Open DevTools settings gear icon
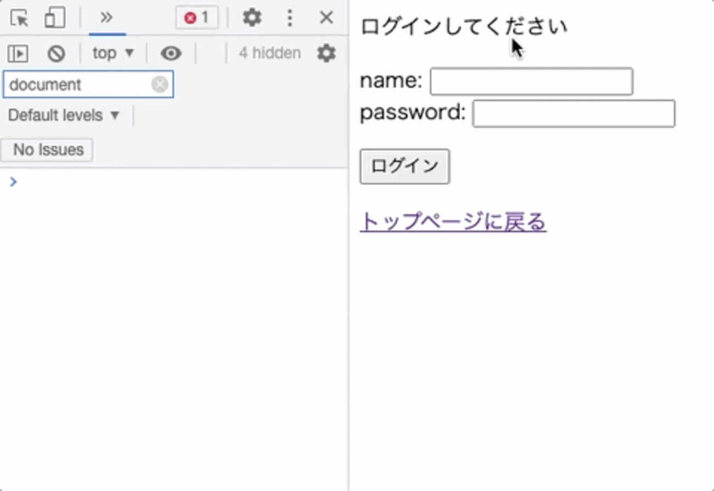The image size is (714, 491). 252,18
